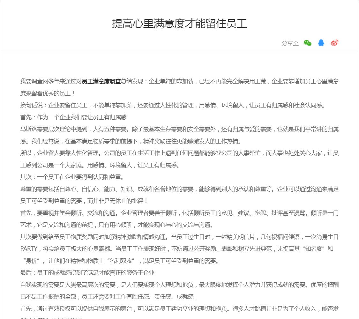Click the heading 其次：一个员工在企业要得到认同和尊重。
This screenshot has width=359, height=319.
click(73, 177)
